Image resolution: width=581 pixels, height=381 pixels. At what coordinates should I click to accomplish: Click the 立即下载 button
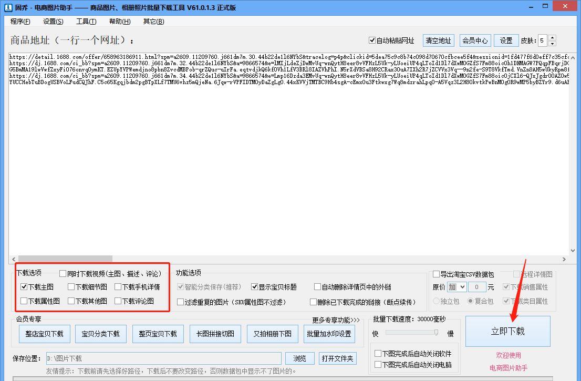(x=507, y=331)
